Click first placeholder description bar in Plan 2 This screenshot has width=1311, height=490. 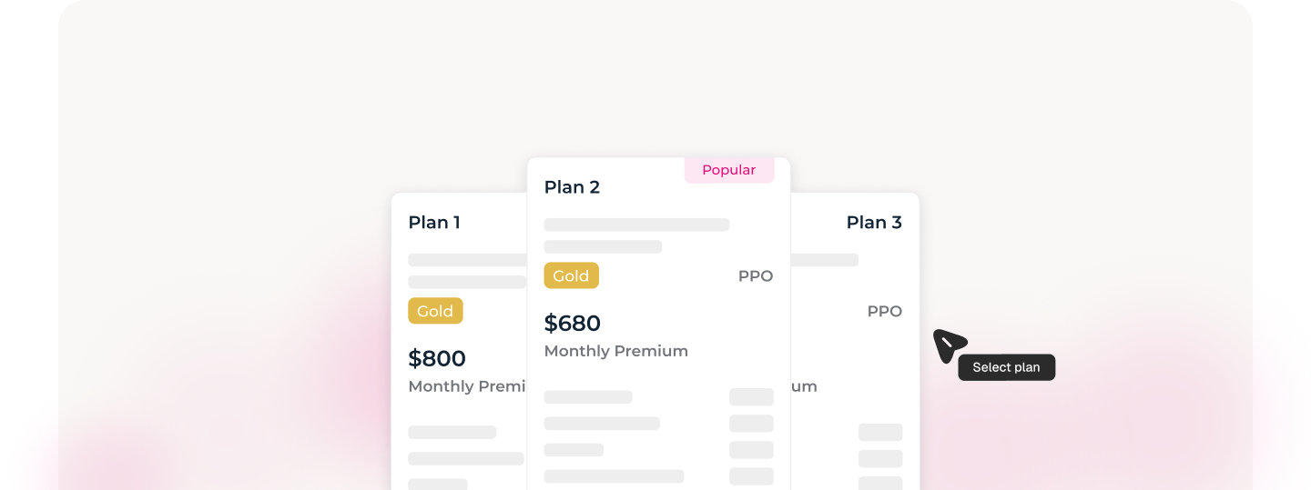click(x=636, y=225)
